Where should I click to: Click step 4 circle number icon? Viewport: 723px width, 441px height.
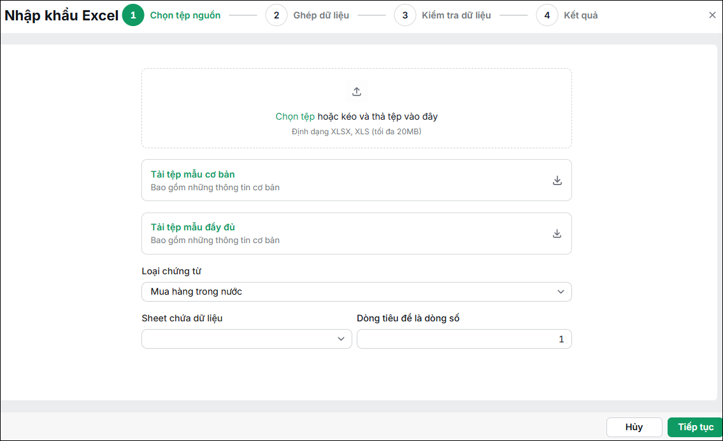coord(547,15)
